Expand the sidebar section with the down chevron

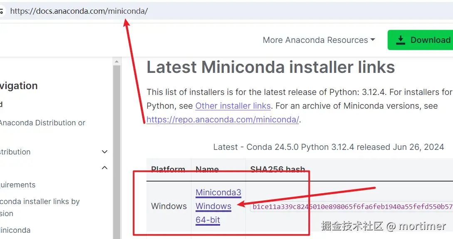(104, 152)
